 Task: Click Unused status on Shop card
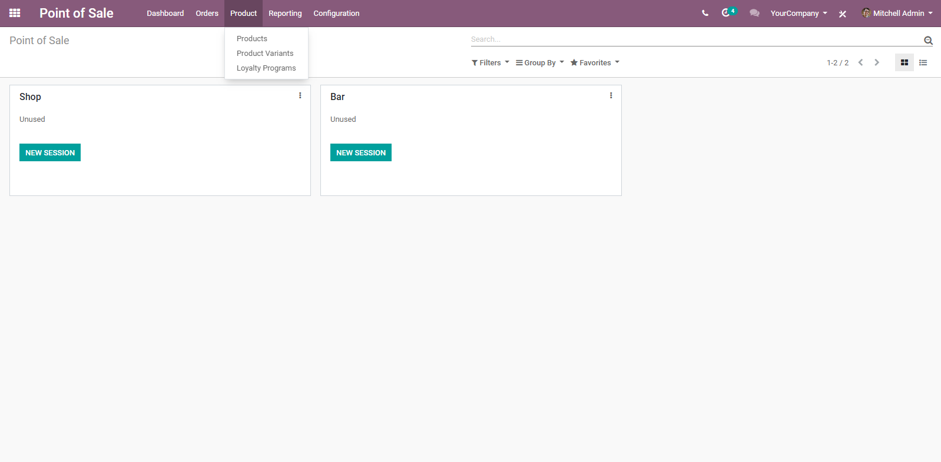coord(32,119)
